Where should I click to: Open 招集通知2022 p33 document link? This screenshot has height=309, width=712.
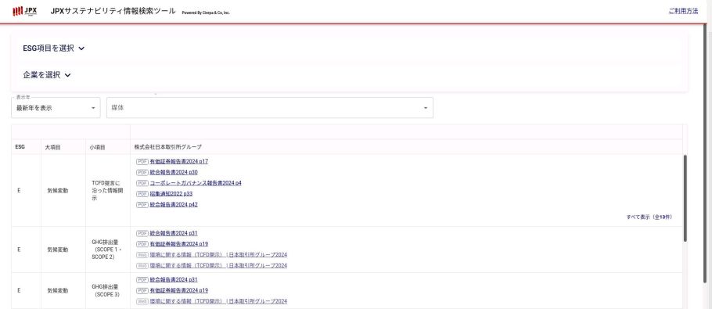click(171, 194)
